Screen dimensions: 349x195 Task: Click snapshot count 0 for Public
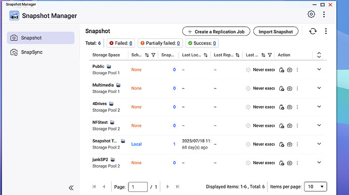174,70
